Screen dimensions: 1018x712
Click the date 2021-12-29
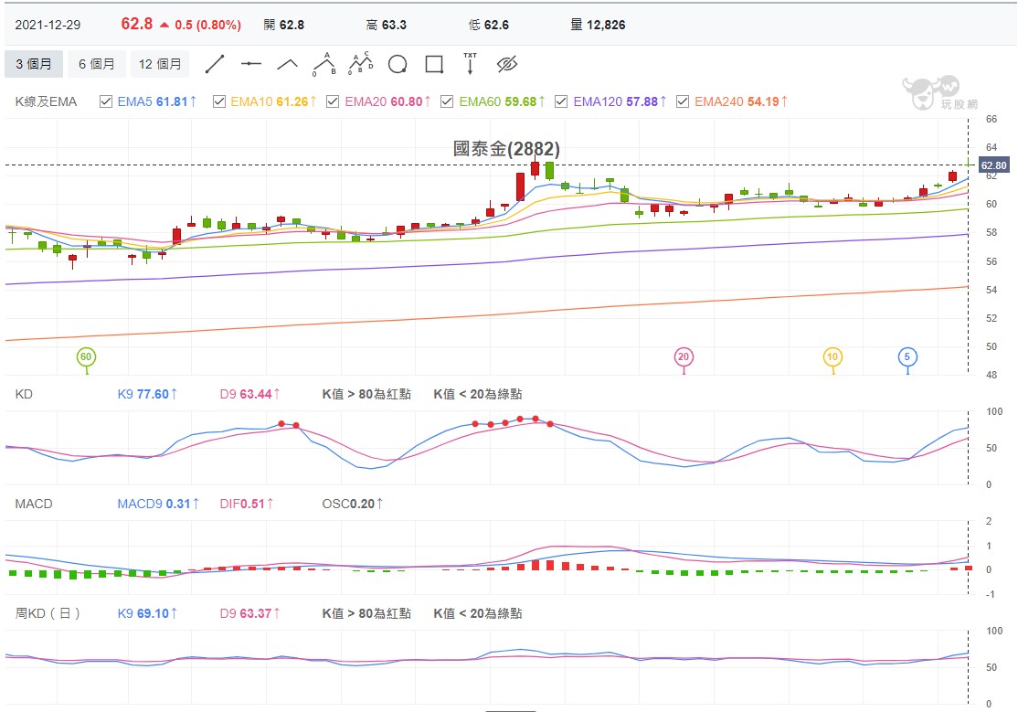(x=48, y=25)
